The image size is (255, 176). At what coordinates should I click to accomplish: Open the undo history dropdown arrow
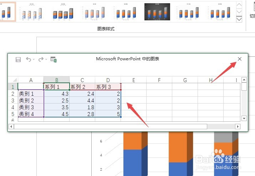coord(34,60)
